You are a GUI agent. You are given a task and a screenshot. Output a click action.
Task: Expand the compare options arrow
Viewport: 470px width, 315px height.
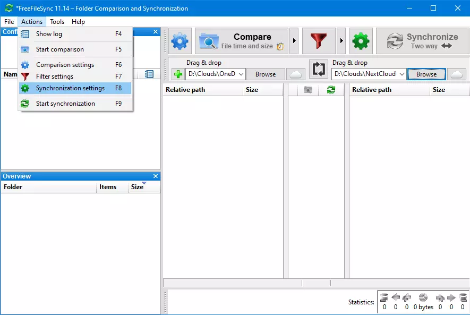click(294, 41)
